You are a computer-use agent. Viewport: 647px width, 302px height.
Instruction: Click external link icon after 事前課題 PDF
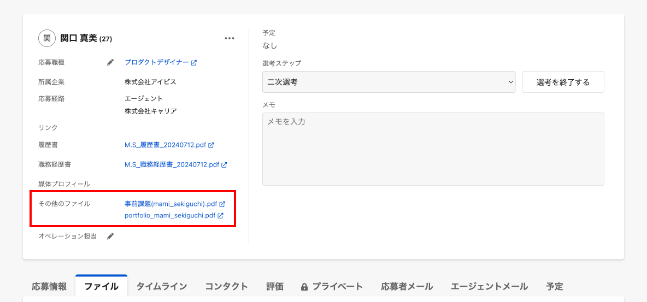coord(222,204)
